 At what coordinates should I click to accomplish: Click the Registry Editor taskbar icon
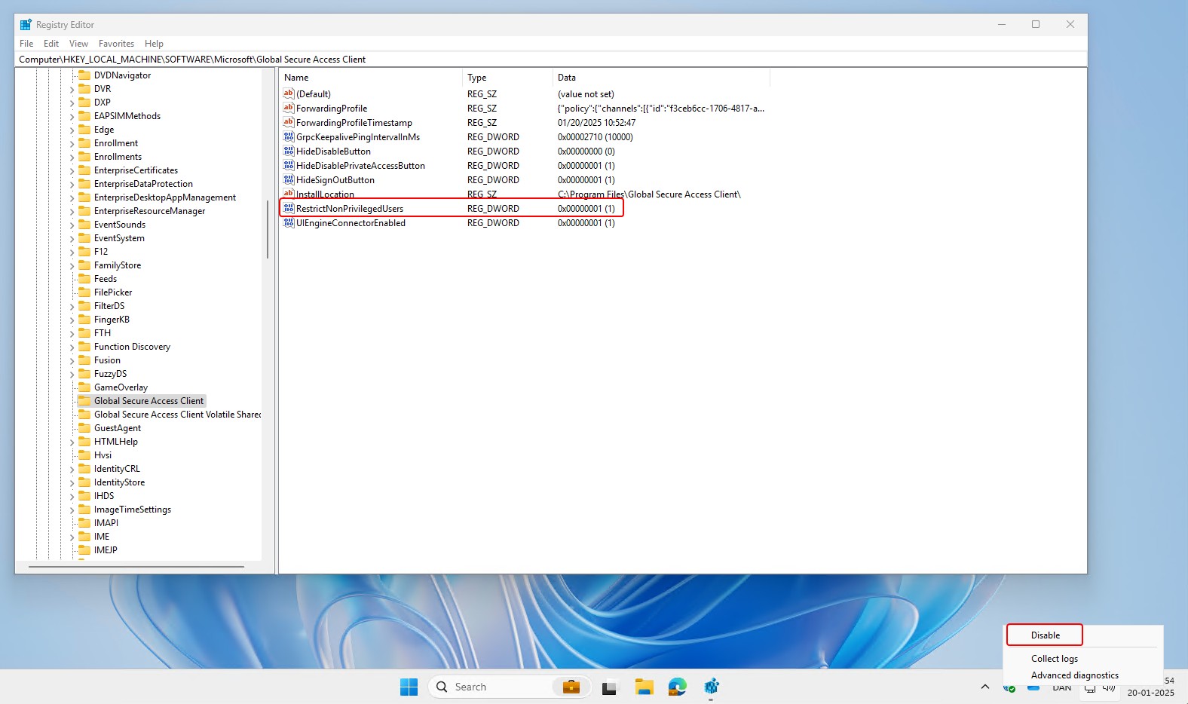(712, 687)
